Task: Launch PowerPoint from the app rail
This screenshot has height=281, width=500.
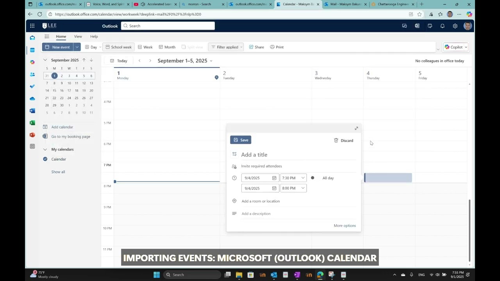Action: click(32, 135)
